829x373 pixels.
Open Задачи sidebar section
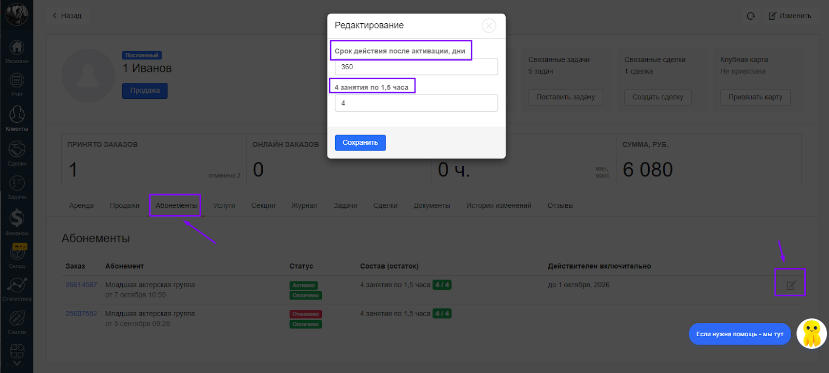click(x=17, y=187)
